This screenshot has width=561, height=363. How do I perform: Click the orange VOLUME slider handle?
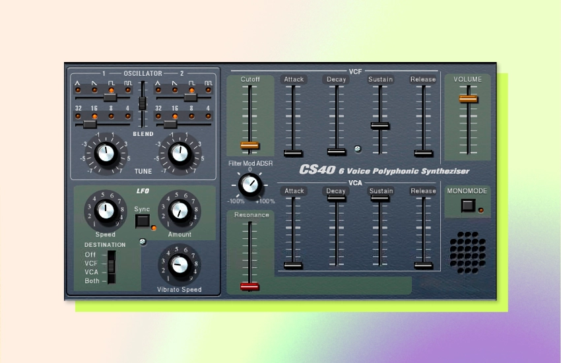469,98
